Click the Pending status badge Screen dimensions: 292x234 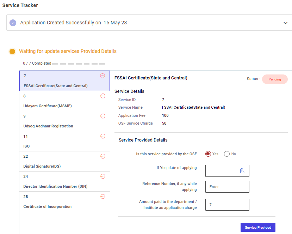275,79
